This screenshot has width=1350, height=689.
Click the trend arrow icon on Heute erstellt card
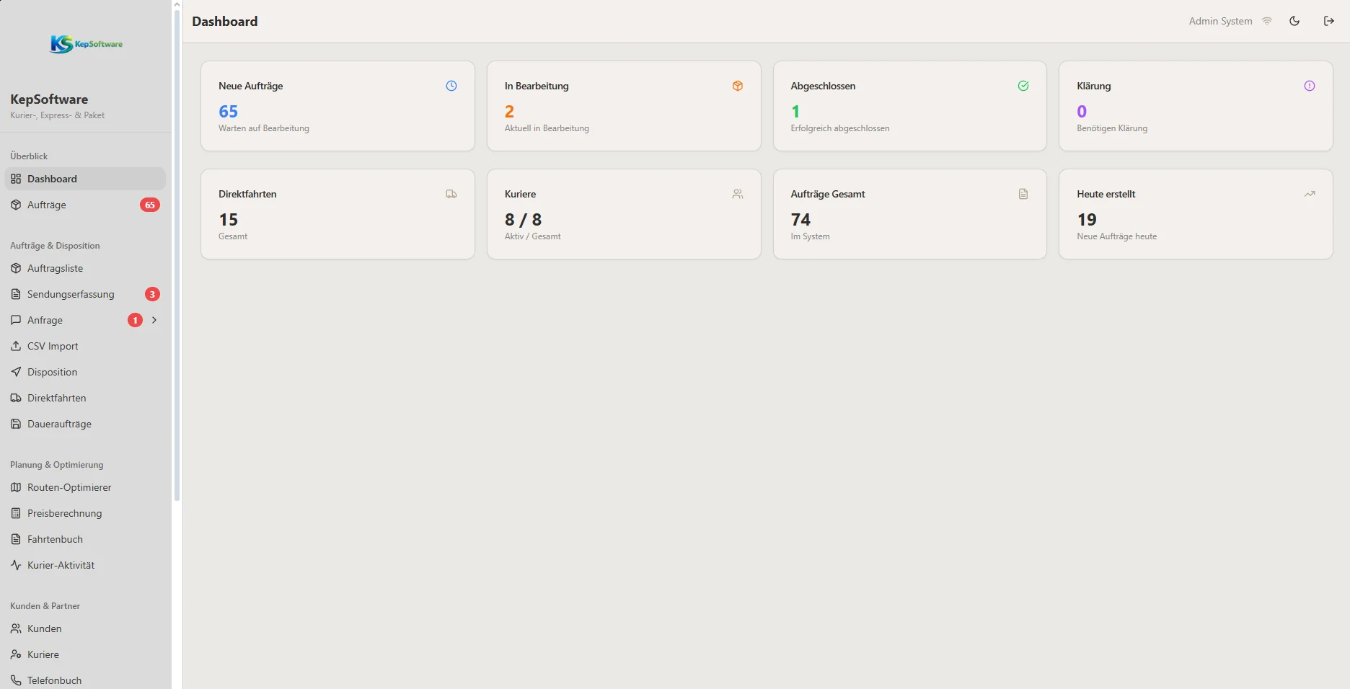[1310, 194]
